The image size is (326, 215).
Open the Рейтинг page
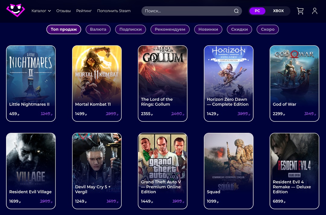84,11
